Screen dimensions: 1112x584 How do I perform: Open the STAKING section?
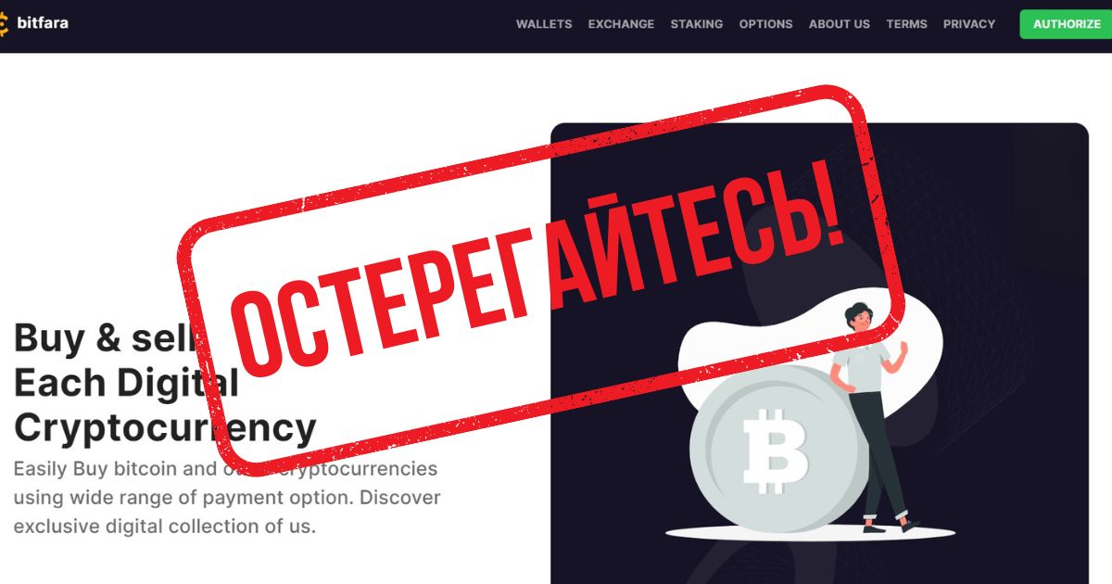point(697,24)
